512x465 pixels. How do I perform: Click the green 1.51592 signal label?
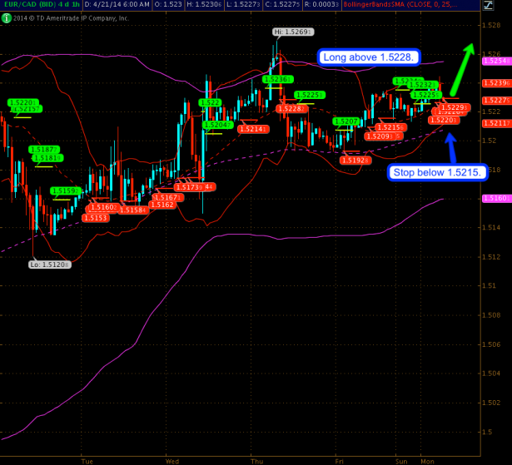(x=66, y=190)
